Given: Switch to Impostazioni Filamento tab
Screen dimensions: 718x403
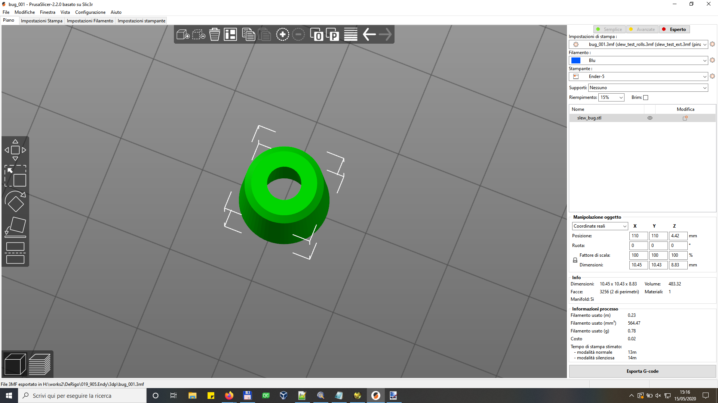Looking at the screenshot, I should [90, 21].
